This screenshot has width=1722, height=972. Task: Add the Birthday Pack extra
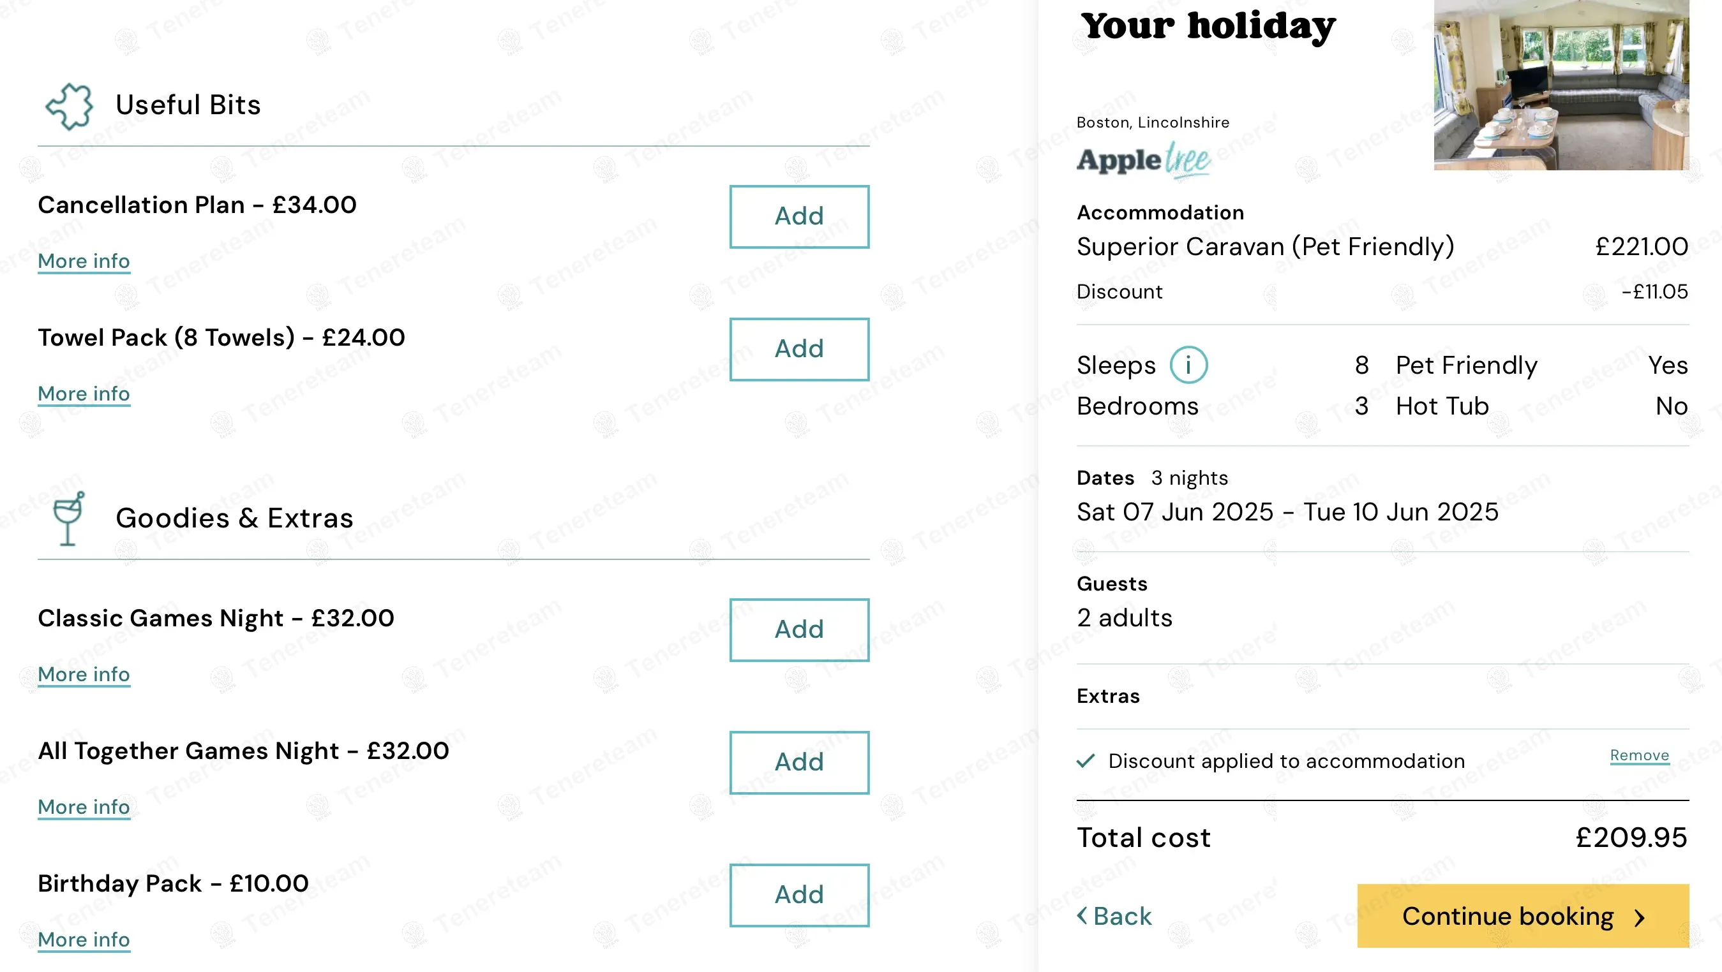(x=799, y=894)
